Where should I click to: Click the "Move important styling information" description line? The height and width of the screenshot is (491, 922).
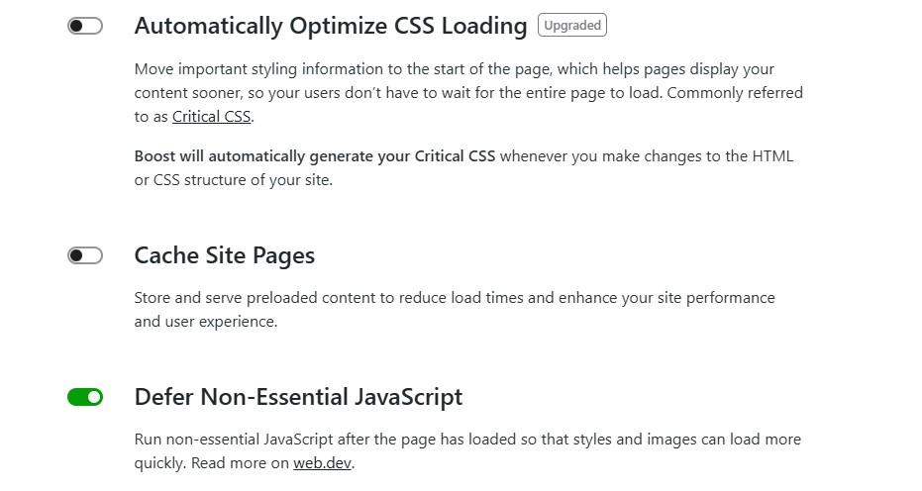point(454,69)
